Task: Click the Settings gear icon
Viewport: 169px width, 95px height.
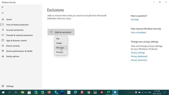Action: (3, 86)
